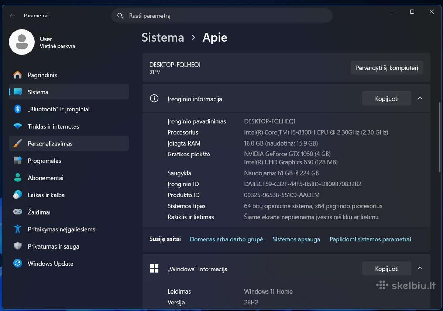Image resolution: width=443 pixels, height=311 pixels.
Task: Click the Laikas ir kalba globe icon
Action: (x=17, y=195)
